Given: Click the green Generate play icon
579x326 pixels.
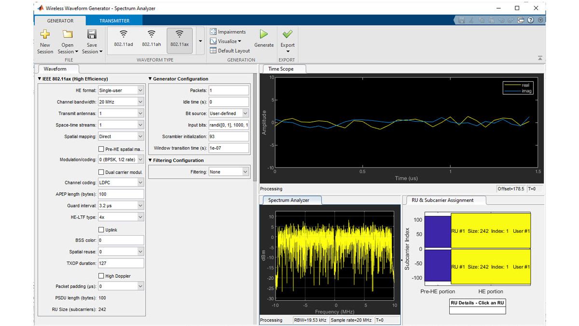Looking at the screenshot, I should [263, 34].
